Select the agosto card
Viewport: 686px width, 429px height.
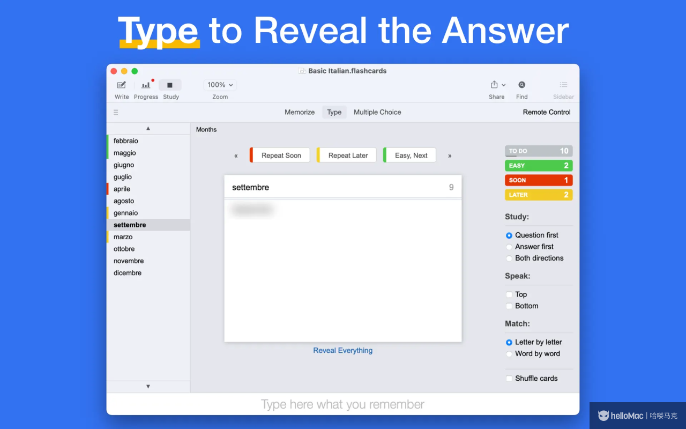point(148,201)
